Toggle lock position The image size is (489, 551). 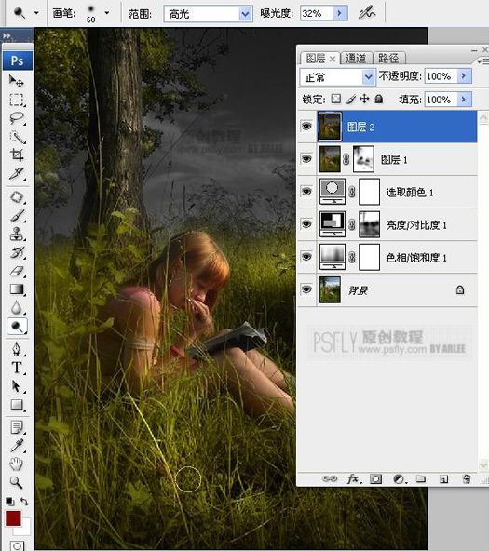pyautogui.click(x=364, y=99)
